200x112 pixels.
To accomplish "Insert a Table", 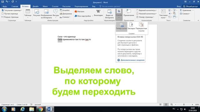I will [x=28, y=14].
